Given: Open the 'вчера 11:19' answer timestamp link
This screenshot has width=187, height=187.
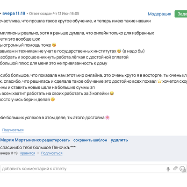Looking at the screenshot, I should (x=14, y=14).
